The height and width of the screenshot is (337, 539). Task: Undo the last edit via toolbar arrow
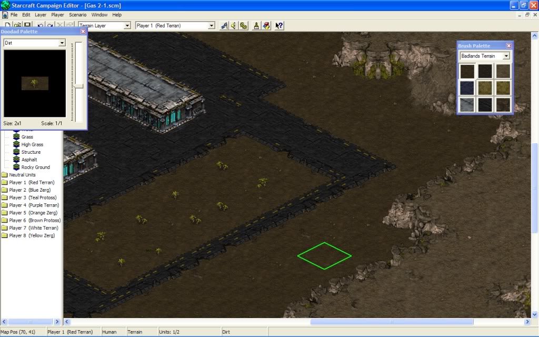pos(41,25)
